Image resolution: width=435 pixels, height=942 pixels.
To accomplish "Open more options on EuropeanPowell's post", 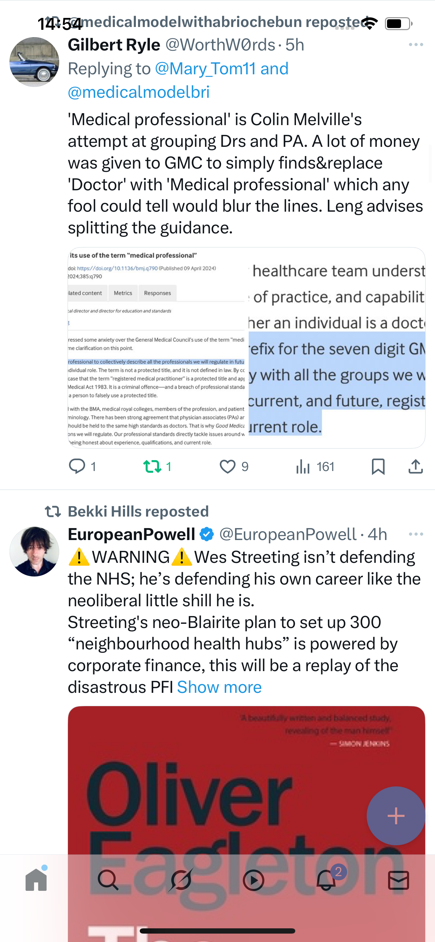I will click(x=416, y=534).
